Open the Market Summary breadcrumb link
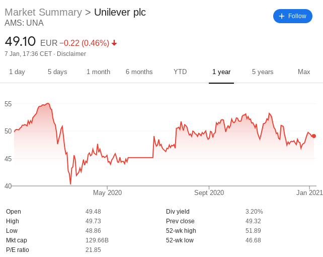Image resolution: width=323 pixels, height=257 pixels. point(43,12)
